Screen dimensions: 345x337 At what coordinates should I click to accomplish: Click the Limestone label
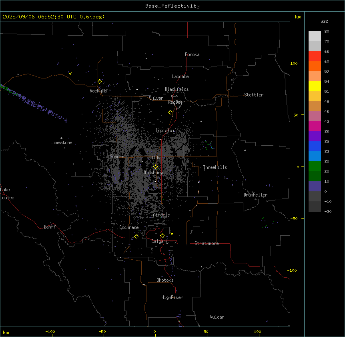point(61,142)
